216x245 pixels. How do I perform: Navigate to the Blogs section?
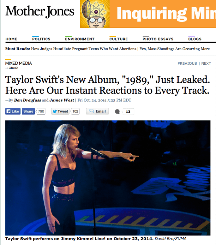[195, 39]
